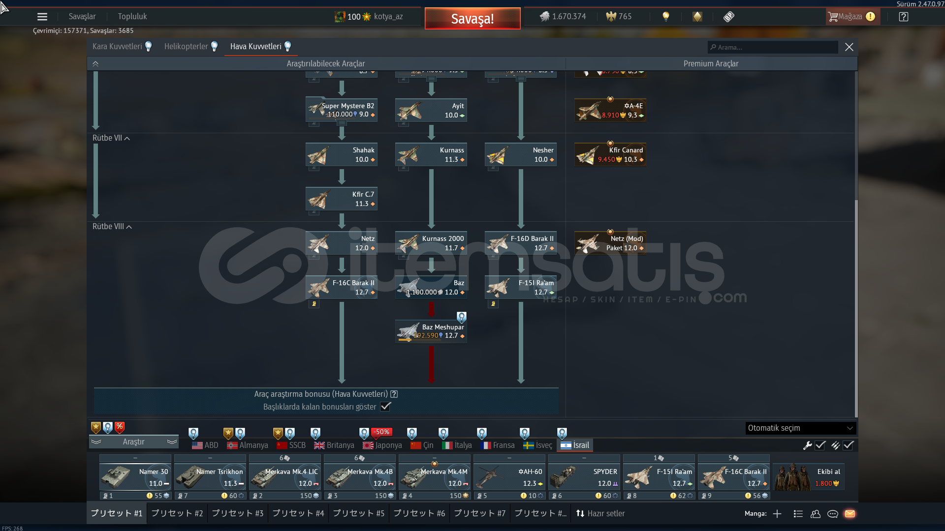Select the Namer 30 crew slot
This screenshot has width=945, height=531.
pos(135,477)
